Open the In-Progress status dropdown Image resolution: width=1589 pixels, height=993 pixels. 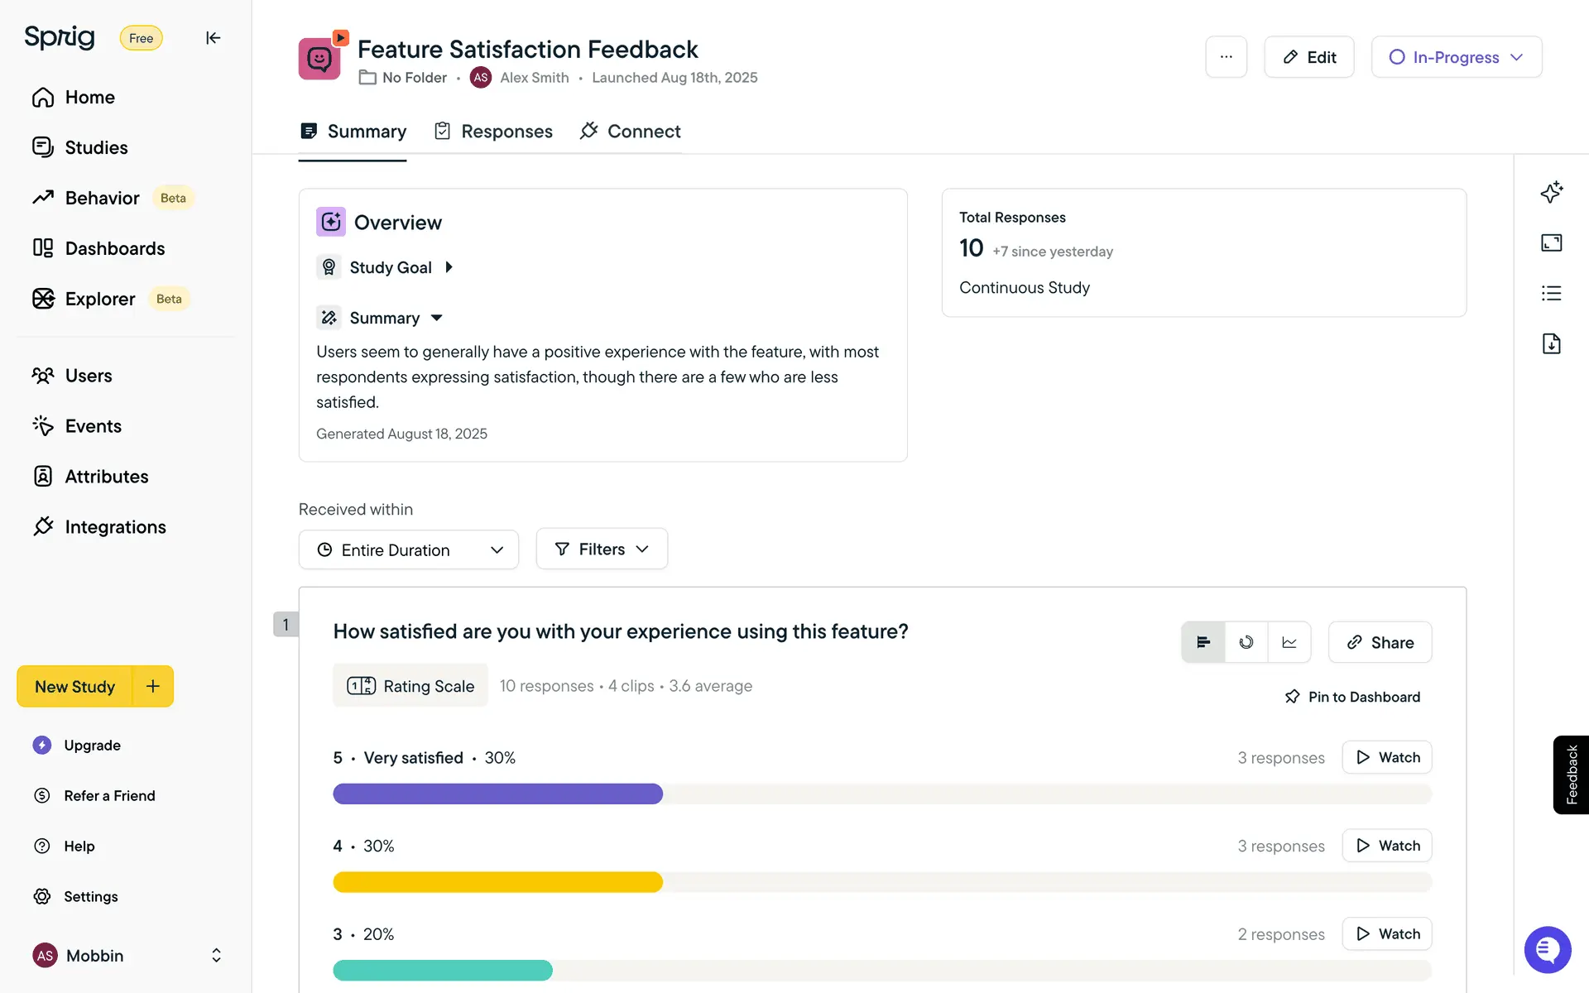tap(1456, 57)
